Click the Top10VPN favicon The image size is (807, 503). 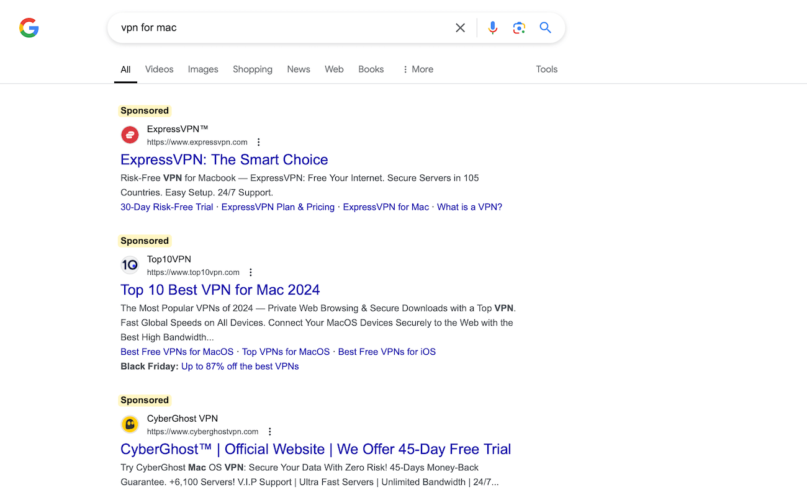point(130,265)
